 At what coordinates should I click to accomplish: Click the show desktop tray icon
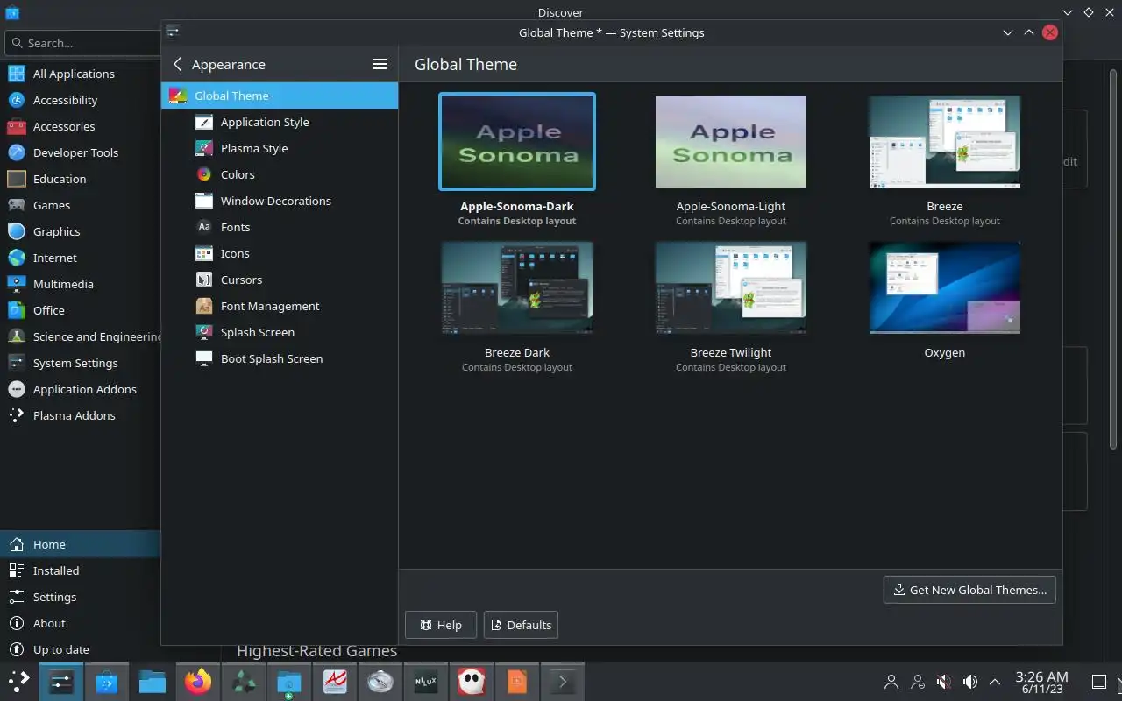(x=1098, y=682)
